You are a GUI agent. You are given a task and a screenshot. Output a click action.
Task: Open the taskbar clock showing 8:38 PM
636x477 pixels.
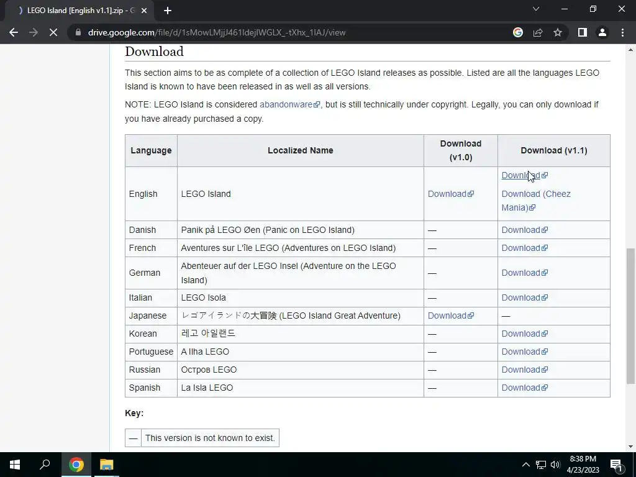(x=583, y=465)
